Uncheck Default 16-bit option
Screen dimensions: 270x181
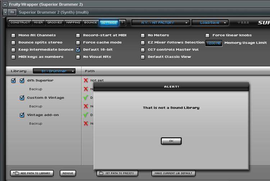click(x=78, y=50)
